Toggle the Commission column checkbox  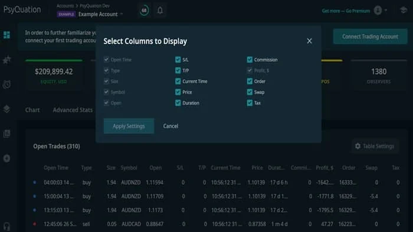pos(250,59)
